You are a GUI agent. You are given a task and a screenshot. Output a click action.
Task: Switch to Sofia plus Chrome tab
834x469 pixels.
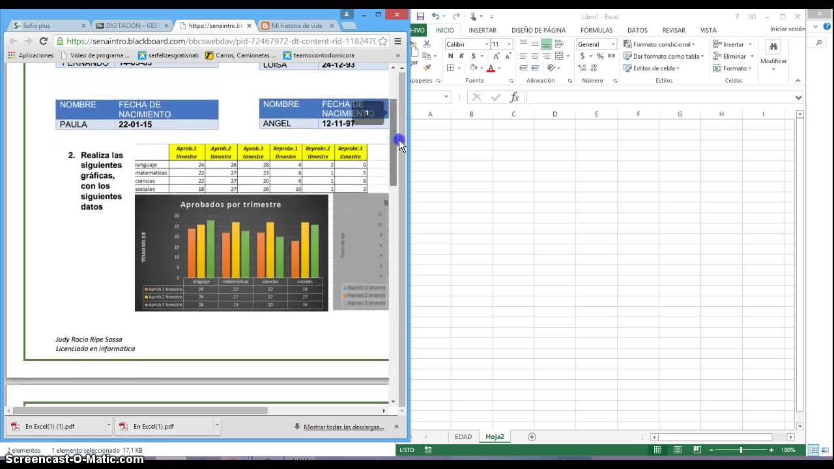tap(49, 25)
